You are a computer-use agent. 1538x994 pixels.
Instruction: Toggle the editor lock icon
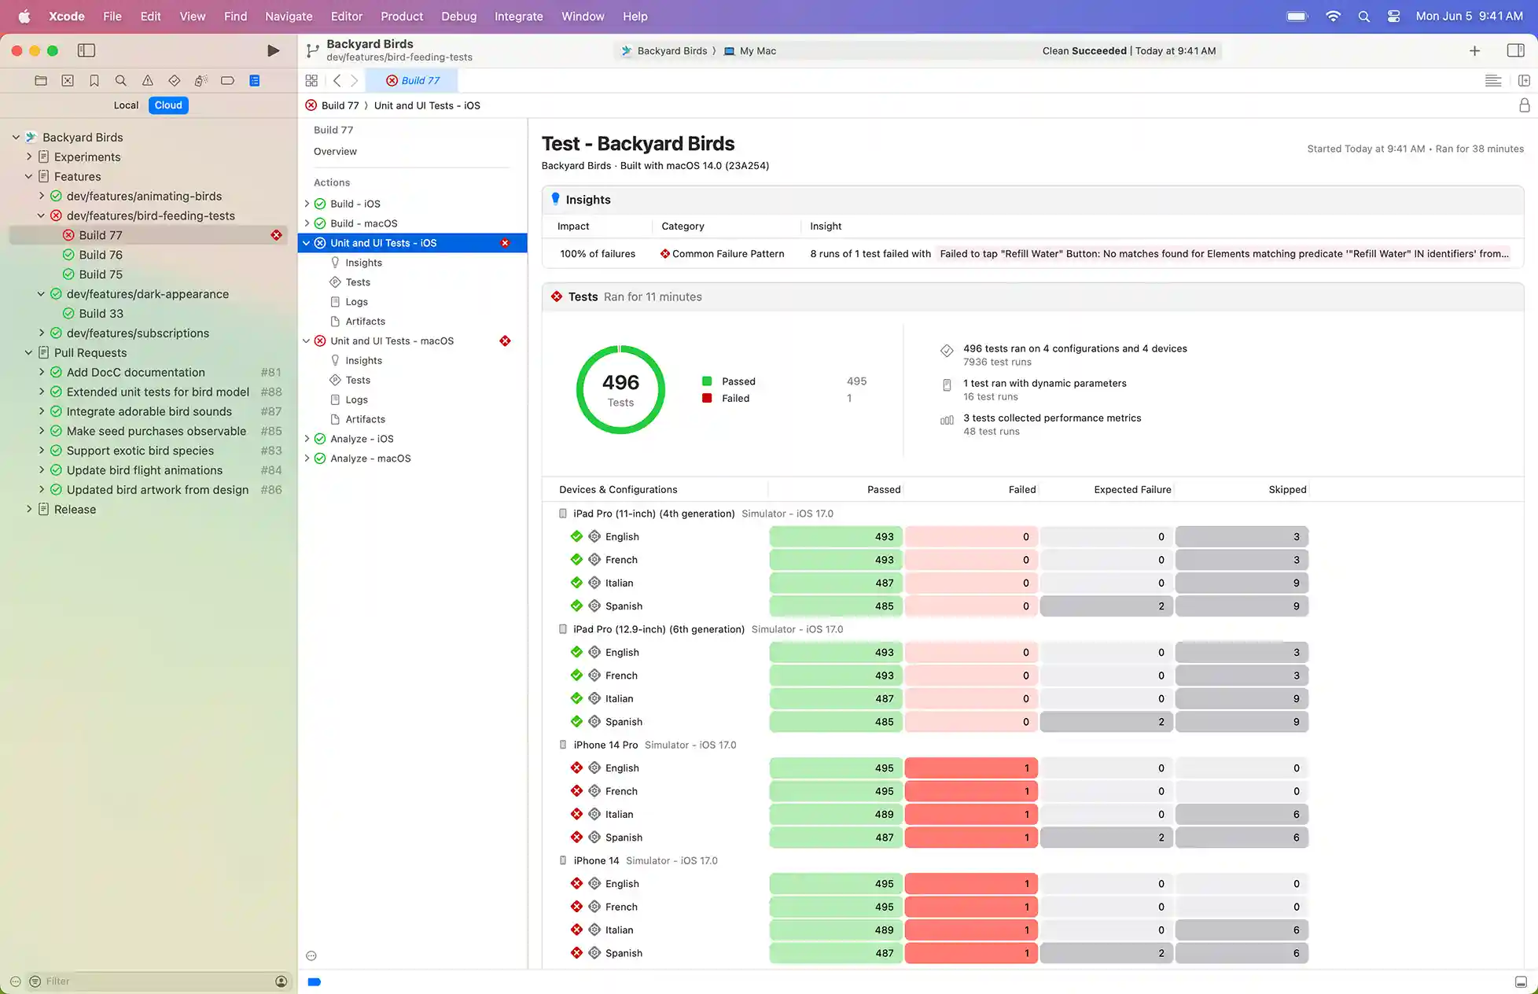pyautogui.click(x=1524, y=105)
